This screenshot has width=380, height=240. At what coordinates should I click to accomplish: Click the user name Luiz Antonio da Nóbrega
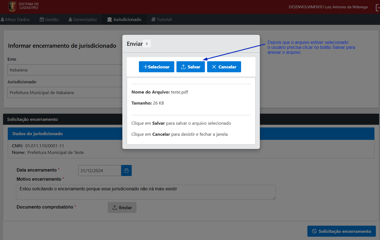(346, 7)
